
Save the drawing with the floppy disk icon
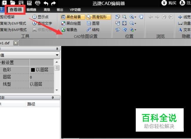pos(21,3)
